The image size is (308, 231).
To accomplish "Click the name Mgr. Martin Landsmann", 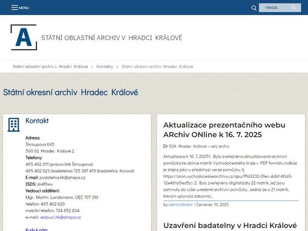I will (49, 197).
